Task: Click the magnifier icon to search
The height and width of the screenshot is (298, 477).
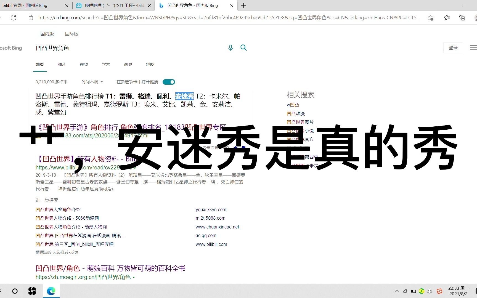Action: 243,47
